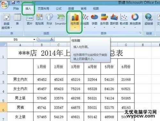
Task: Click the cell with value 32564
Action: 92,79
